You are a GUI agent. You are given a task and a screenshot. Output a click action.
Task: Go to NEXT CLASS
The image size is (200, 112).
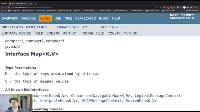(37, 27)
